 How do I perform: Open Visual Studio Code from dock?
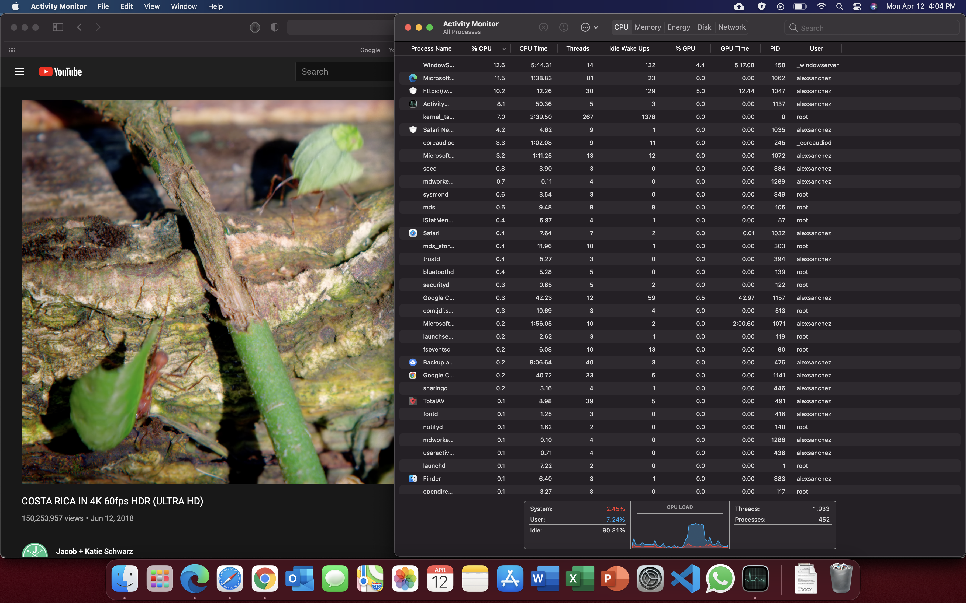click(685, 579)
